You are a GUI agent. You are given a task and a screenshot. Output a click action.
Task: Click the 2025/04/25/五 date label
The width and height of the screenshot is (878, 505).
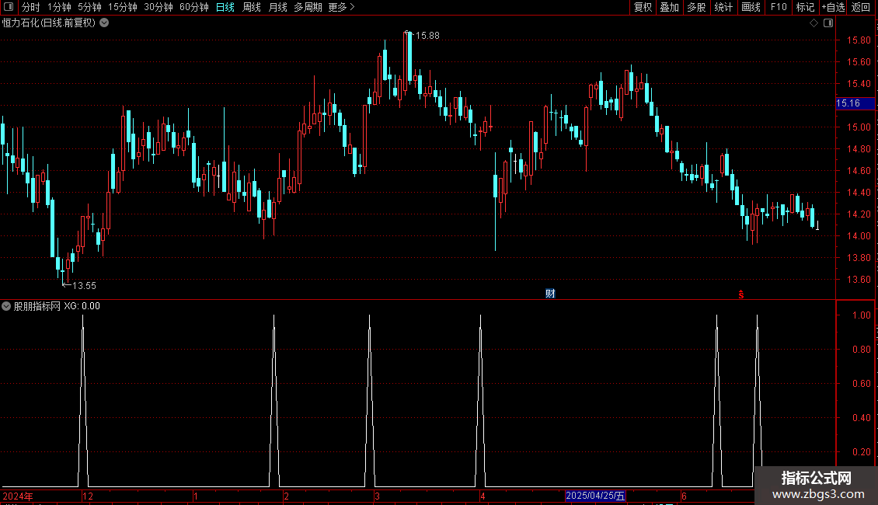tap(595, 496)
